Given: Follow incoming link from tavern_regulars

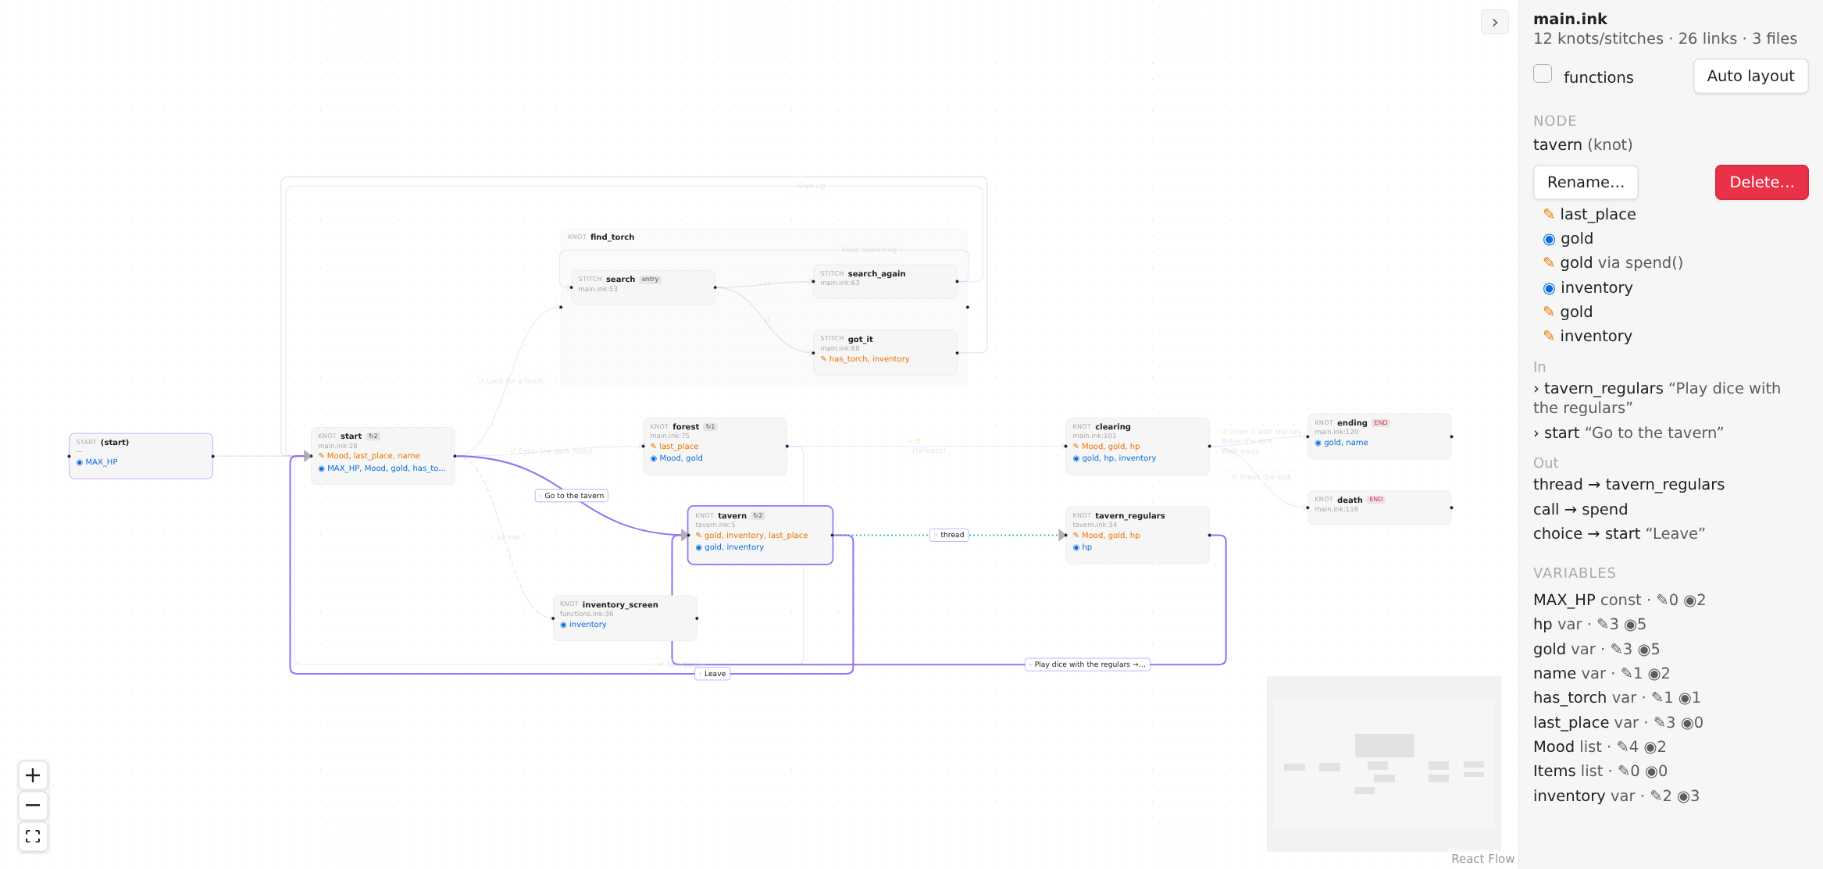Looking at the screenshot, I should 1657,398.
